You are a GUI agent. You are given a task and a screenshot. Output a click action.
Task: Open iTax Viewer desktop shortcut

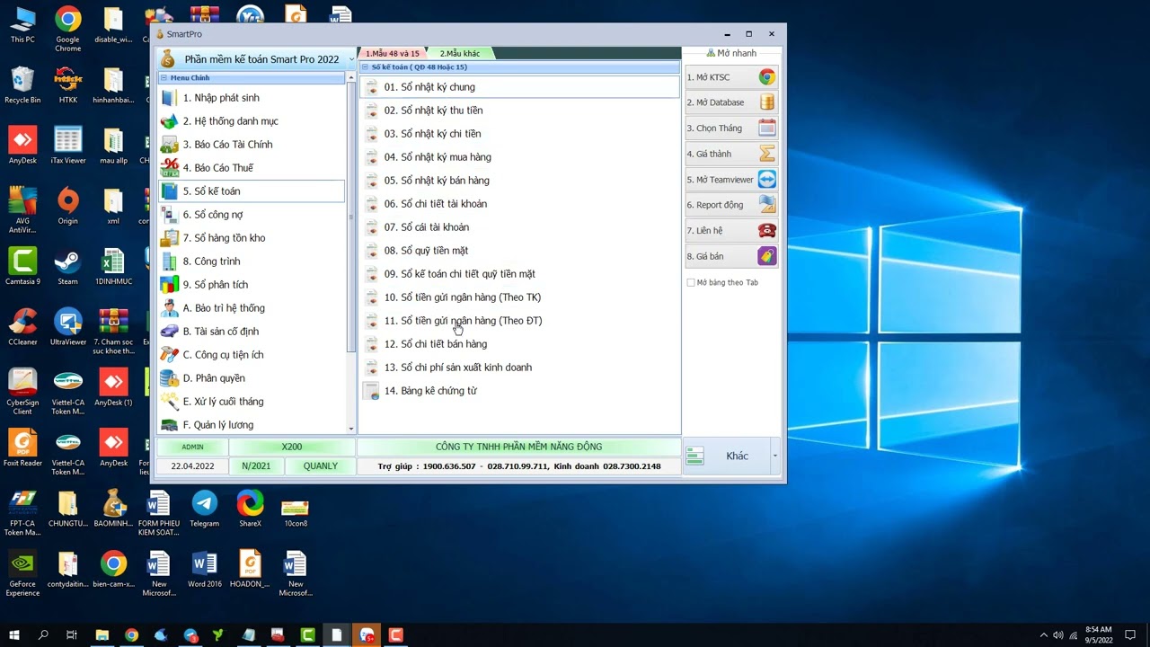(68, 145)
